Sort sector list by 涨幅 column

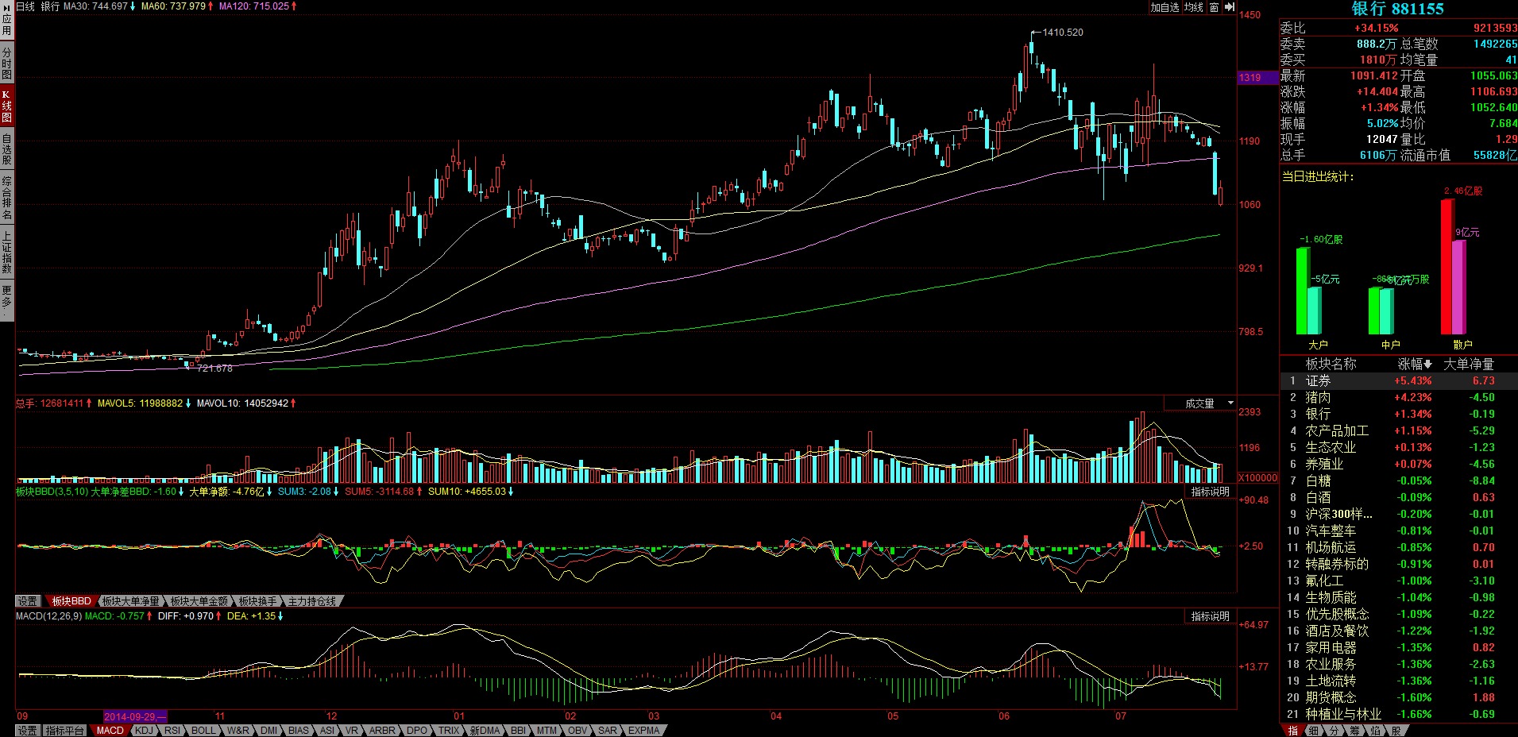tap(1415, 364)
